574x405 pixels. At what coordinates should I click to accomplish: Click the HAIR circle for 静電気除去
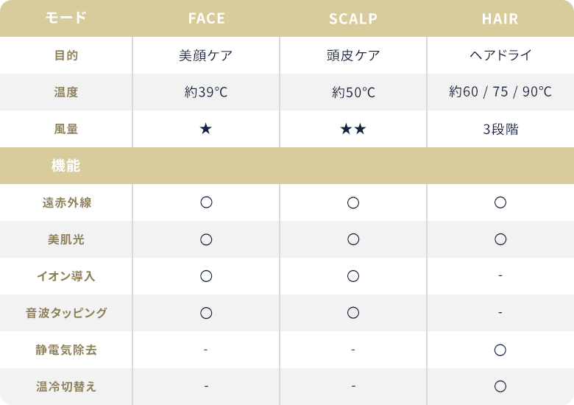tap(500, 350)
